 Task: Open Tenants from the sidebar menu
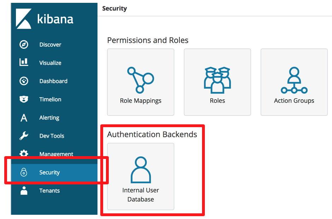tap(49, 191)
